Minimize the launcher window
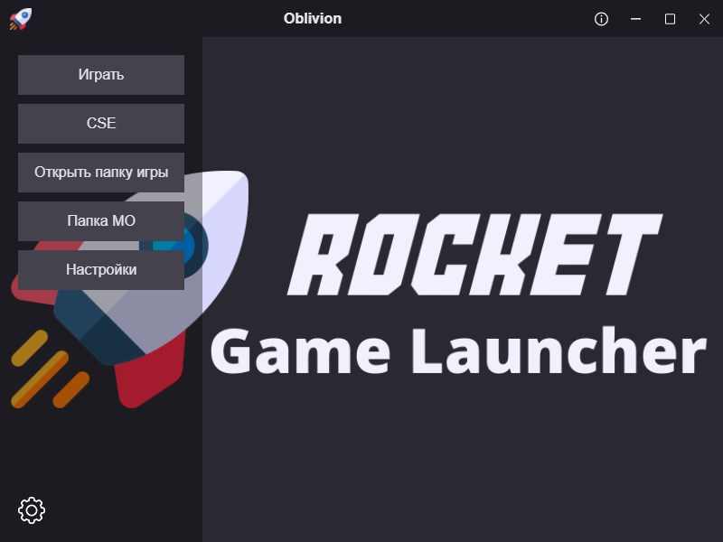Screen dimensions: 723x542 (636, 19)
